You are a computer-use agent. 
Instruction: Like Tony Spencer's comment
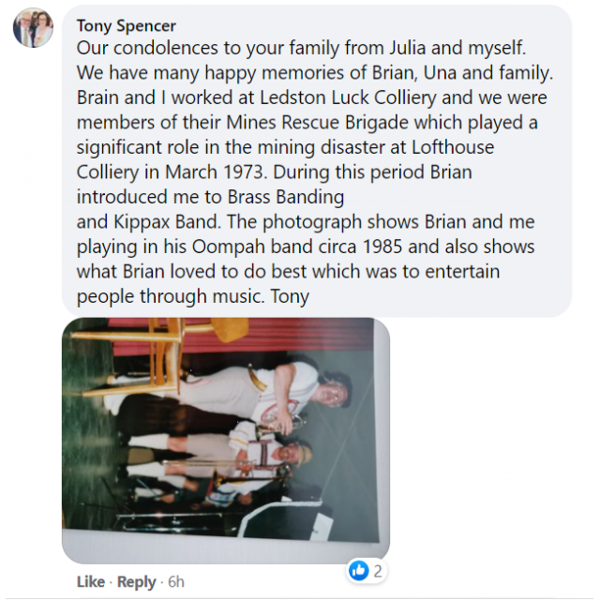(91, 581)
